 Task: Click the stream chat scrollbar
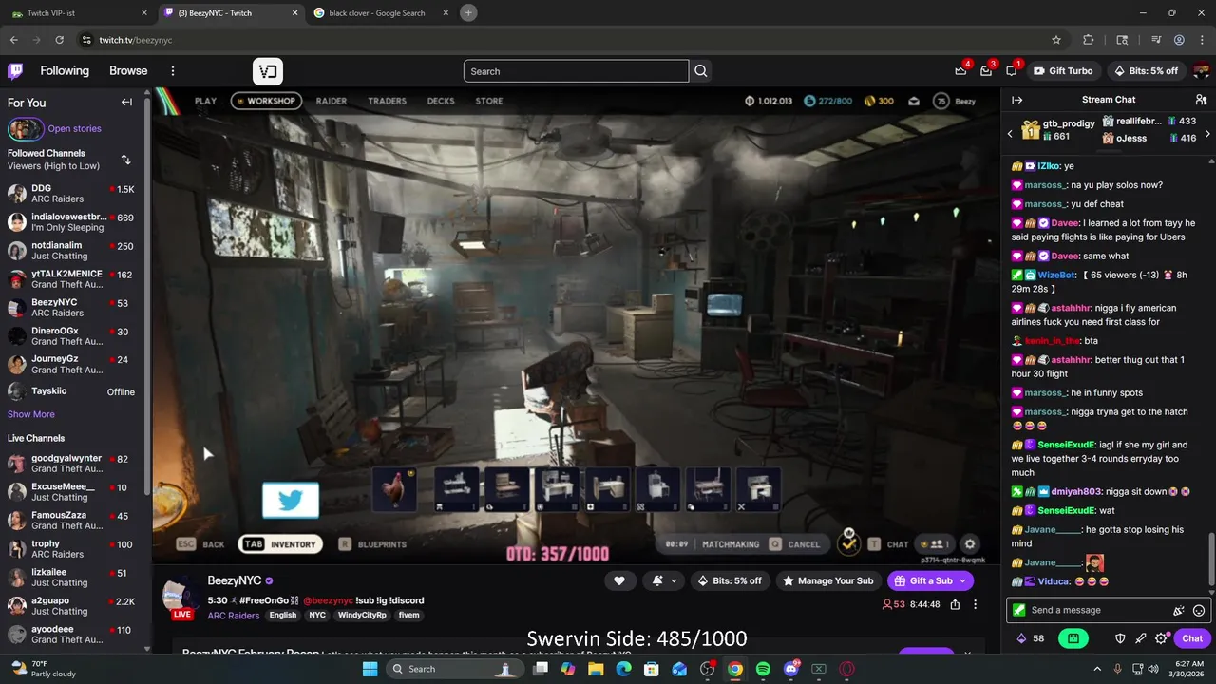point(1211,560)
